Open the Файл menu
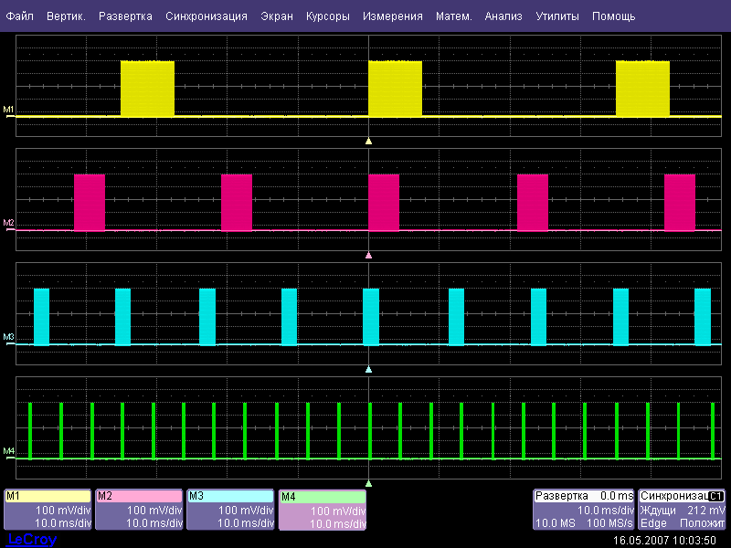Image resolution: width=731 pixels, height=548 pixels. point(20,16)
